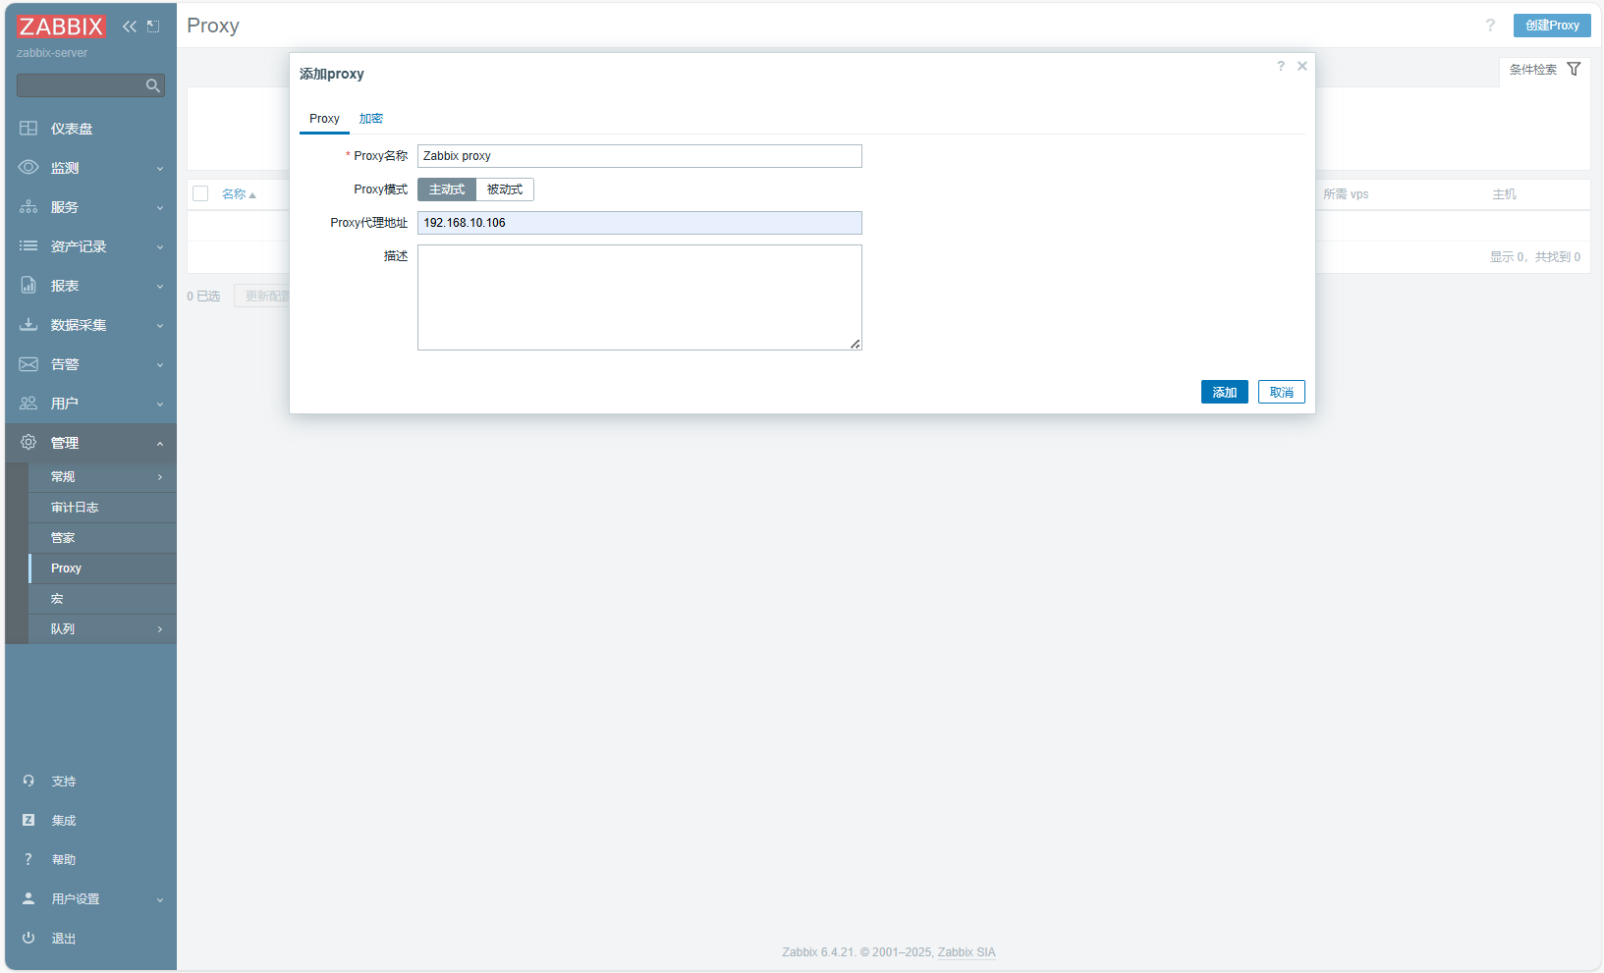
Task: Select 主动式 proxy mode
Action: (447, 189)
